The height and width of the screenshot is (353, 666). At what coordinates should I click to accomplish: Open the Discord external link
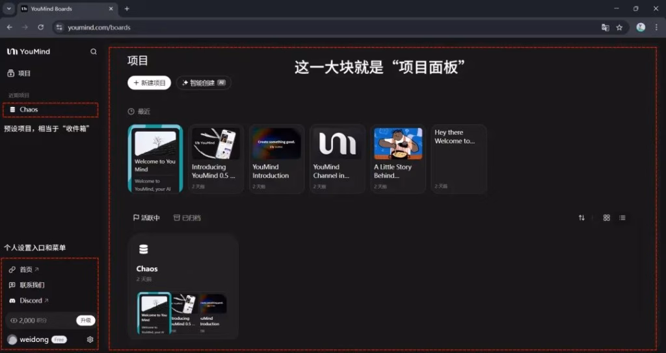click(30, 301)
